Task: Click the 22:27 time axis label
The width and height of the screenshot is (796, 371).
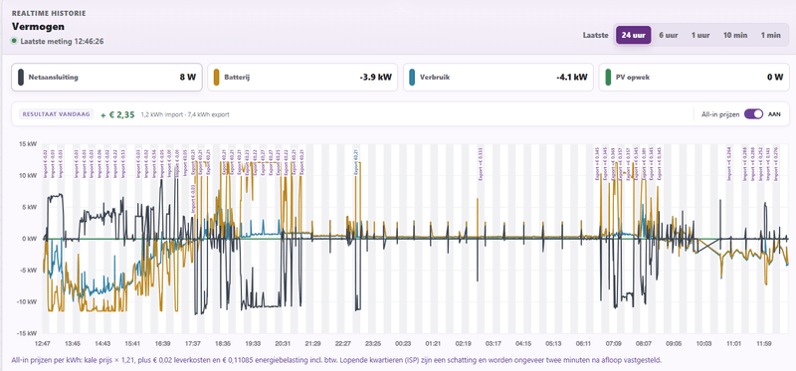Action: (342, 343)
